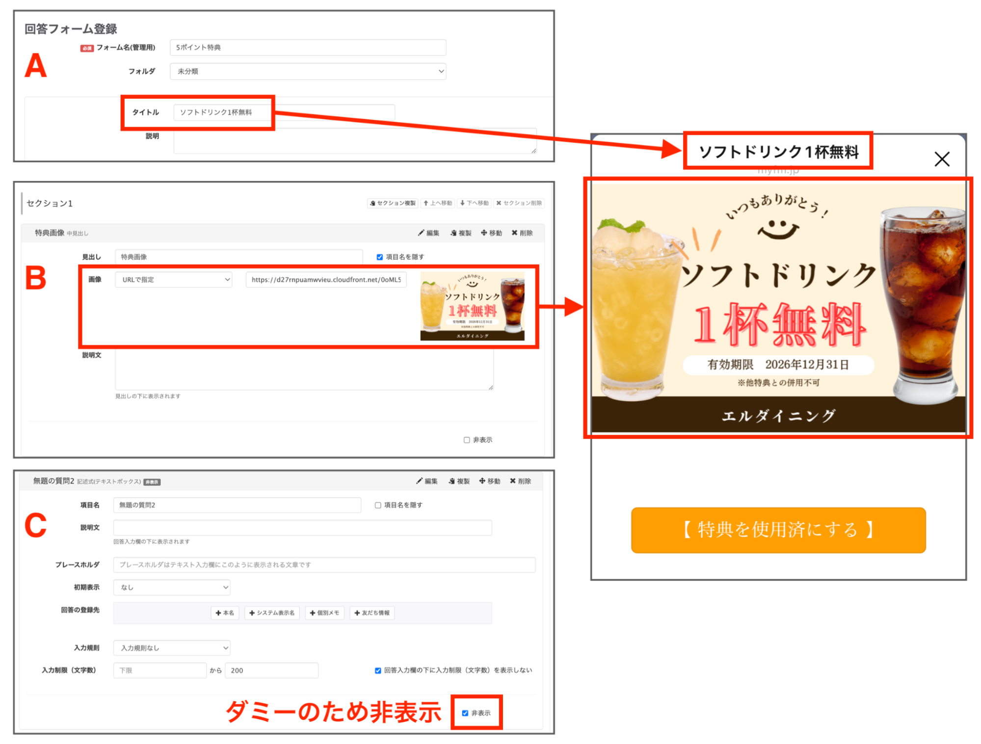The height and width of the screenshot is (744, 981).
Task: Add 個別メモ as registration target
Action: pos(324,613)
